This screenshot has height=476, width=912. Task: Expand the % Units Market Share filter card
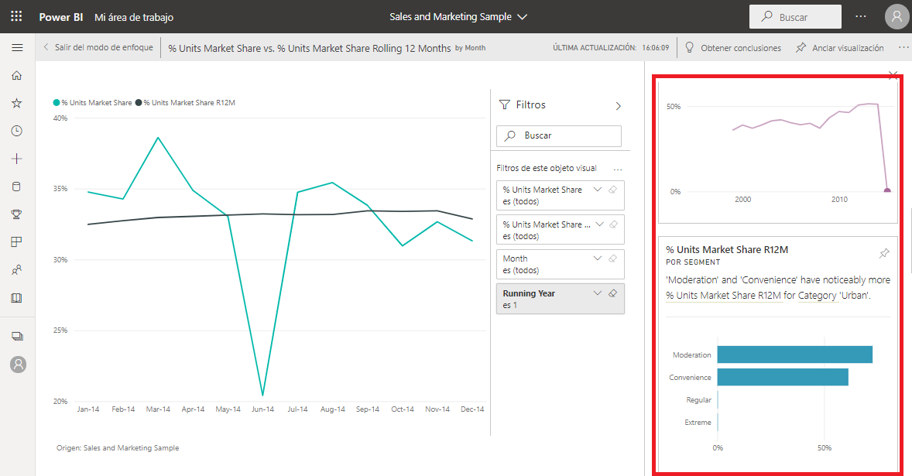click(x=595, y=189)
